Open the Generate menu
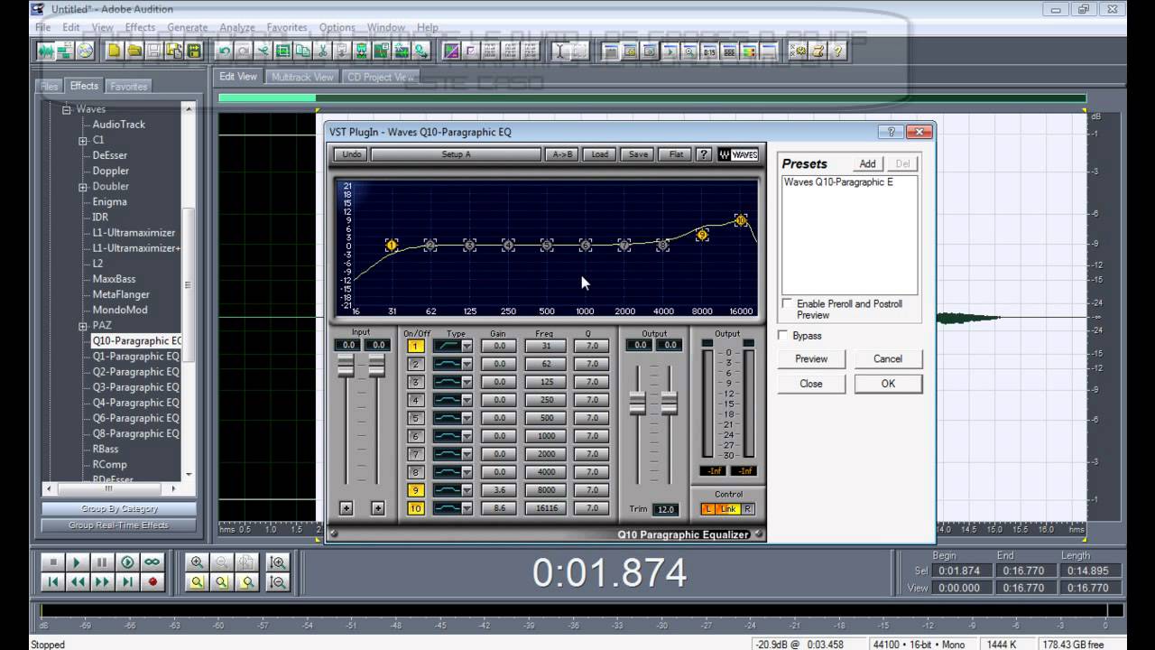This screenshot has width=1155, height=650. [x=188, y=27]
